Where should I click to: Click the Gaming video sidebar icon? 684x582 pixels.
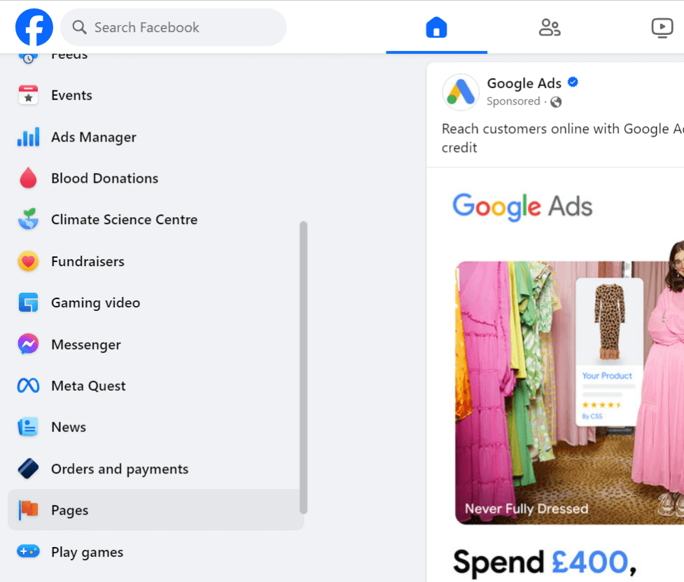click(x=28, y=303)
